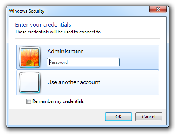The height and width of the screenshot is (135, 175).
Task: Click the orange flower Administrator account picture
Action: pyautogui.click(x=30, y=57)
